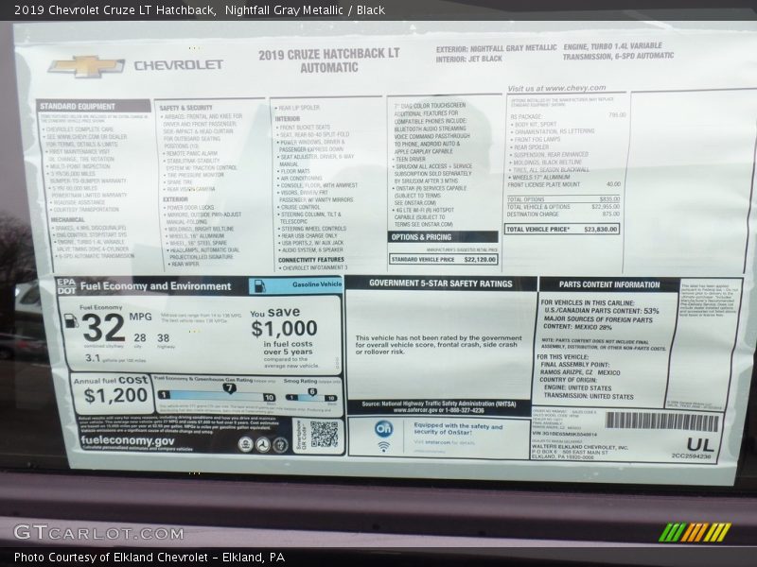
Task: Click the Gasoline Vehicle pump icon
Action: (259, 285)
